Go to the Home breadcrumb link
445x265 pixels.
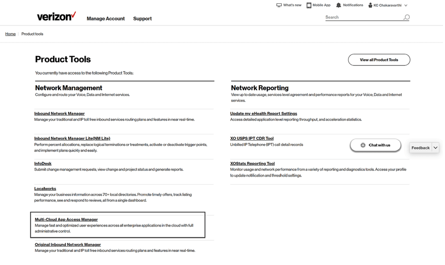(x=10, y=34)
